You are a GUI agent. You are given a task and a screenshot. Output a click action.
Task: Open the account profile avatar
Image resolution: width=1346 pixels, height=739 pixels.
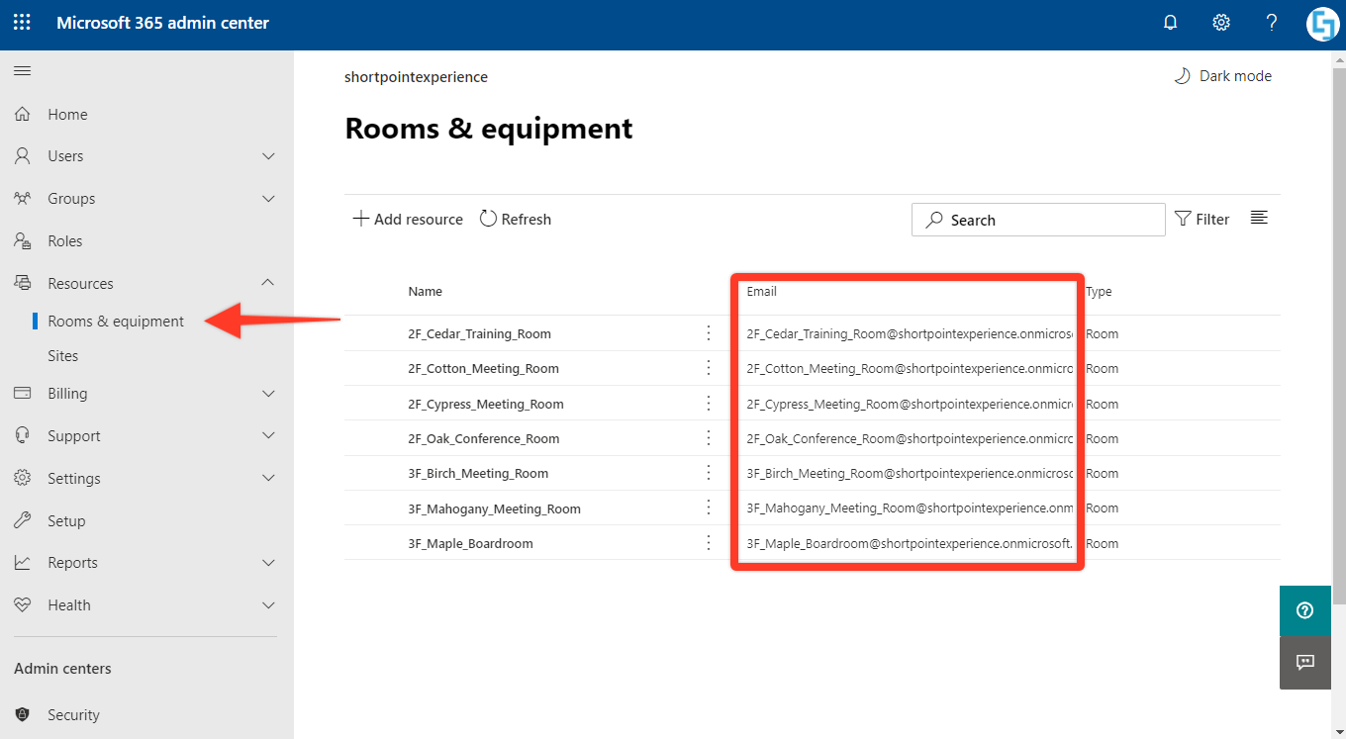[x=1322, y=24]
